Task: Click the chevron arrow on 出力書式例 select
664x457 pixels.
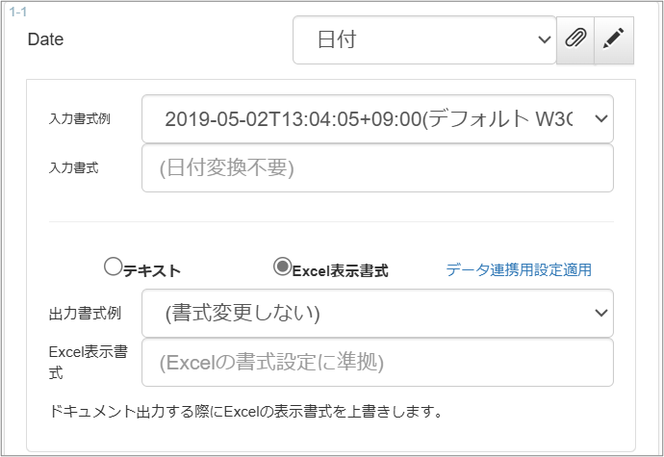Action: pos(601,313)
